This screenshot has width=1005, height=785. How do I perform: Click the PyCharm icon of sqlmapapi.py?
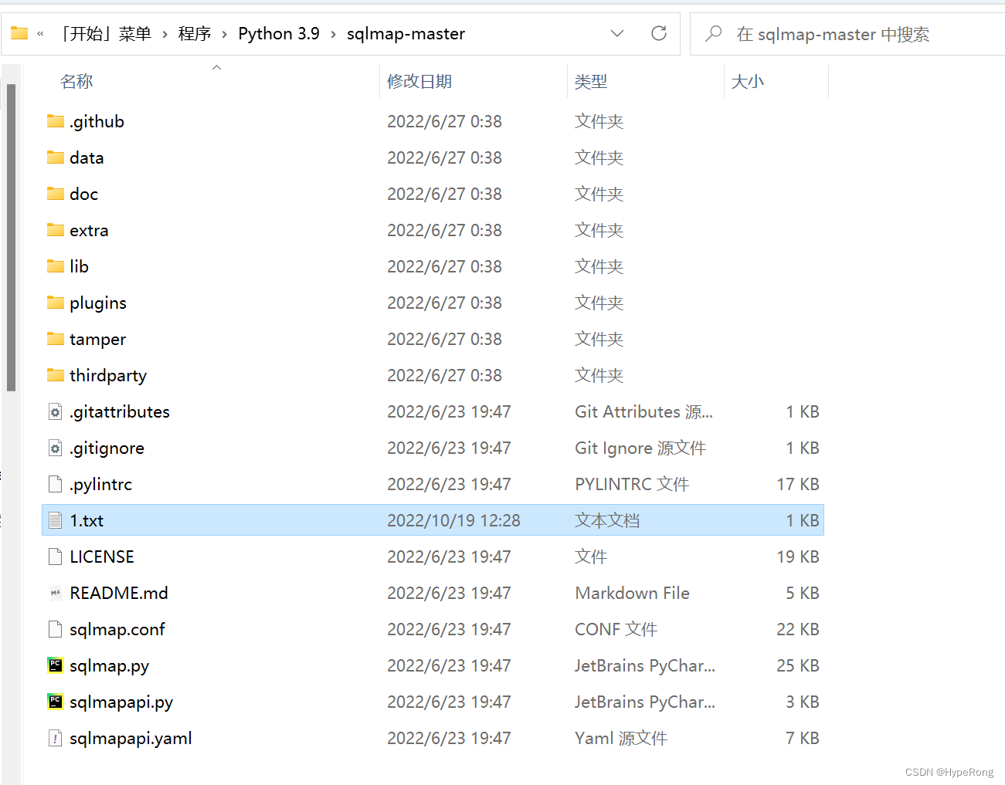(56, 702)
